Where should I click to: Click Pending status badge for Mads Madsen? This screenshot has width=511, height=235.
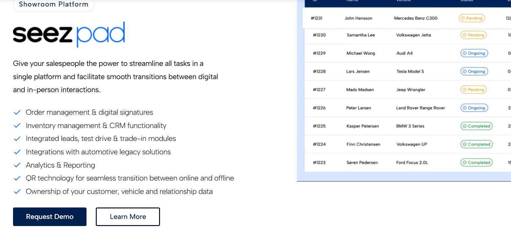point(473,90)
